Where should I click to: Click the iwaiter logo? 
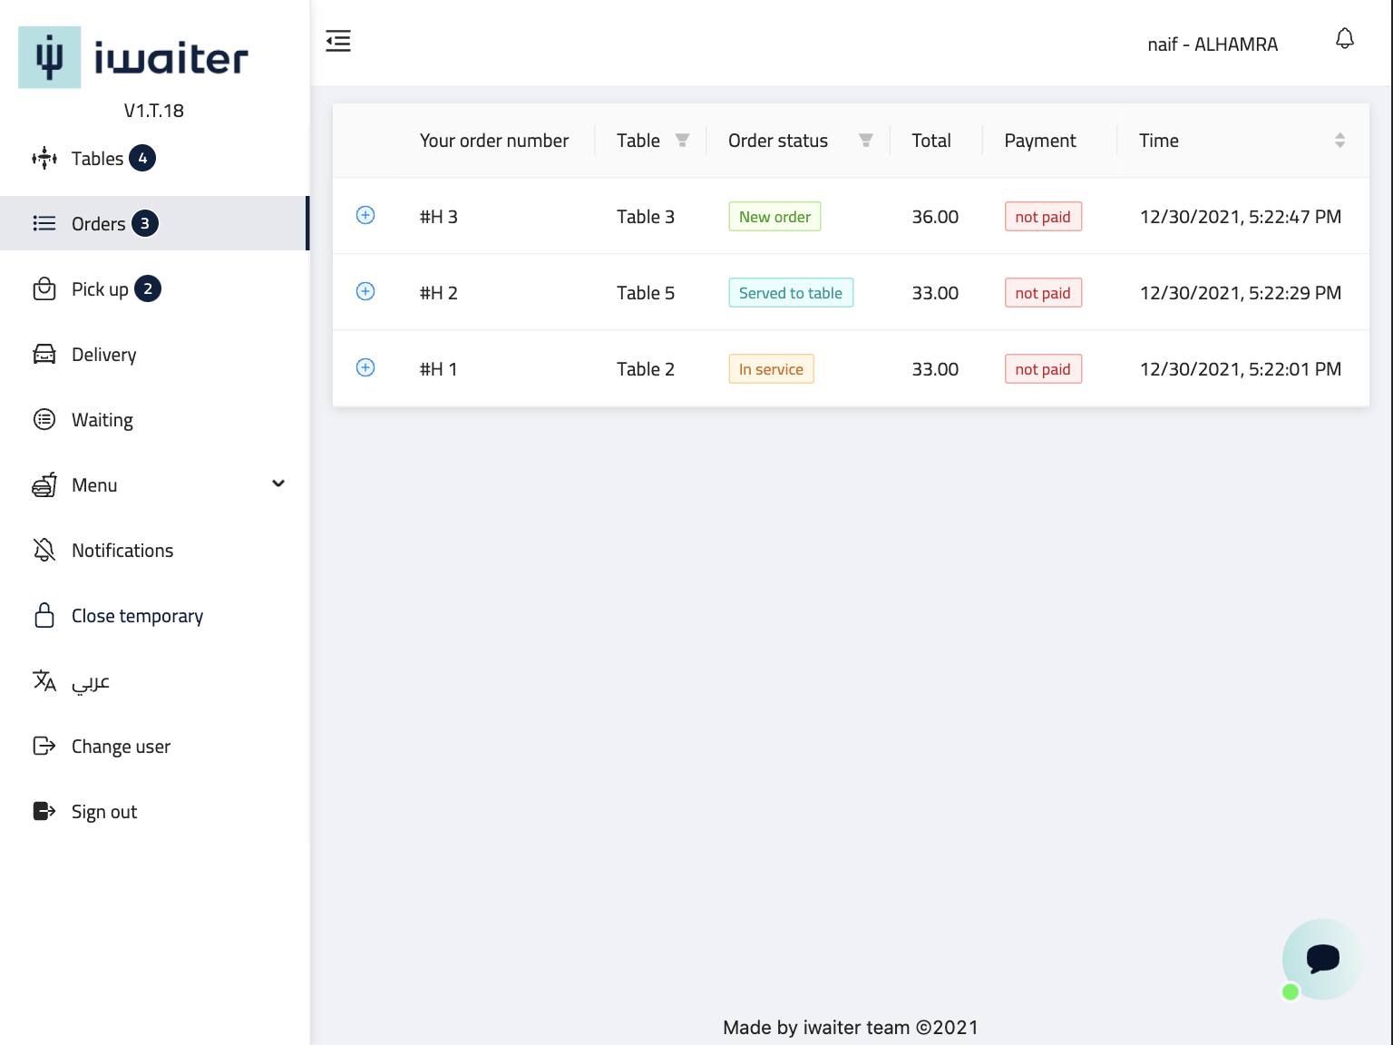click(133, 58)
